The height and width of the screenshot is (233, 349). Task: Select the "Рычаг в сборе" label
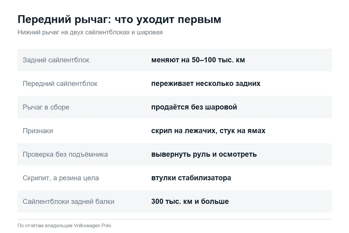[46, 107]
